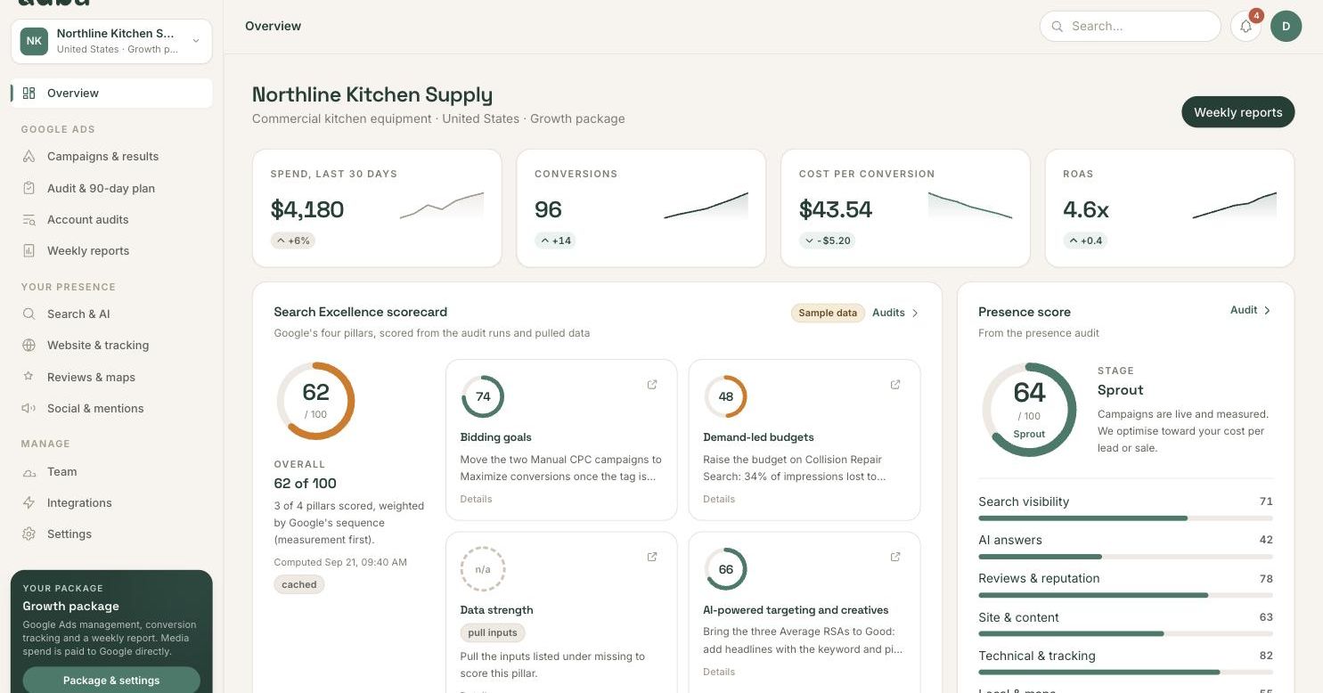Click the NK account logo badge
Image resolution: width=1323 pixels, height=693 pixels.
click(x=34, y=41)
